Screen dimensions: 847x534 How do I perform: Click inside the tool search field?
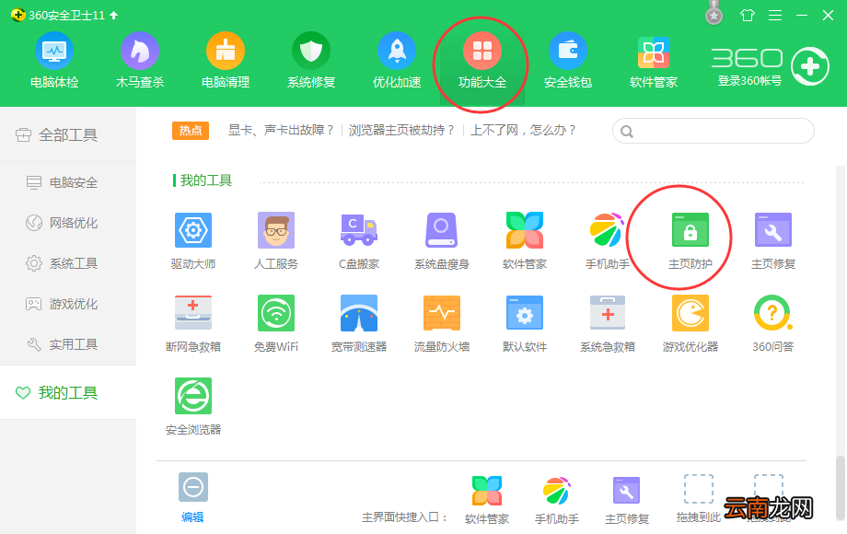713,131
